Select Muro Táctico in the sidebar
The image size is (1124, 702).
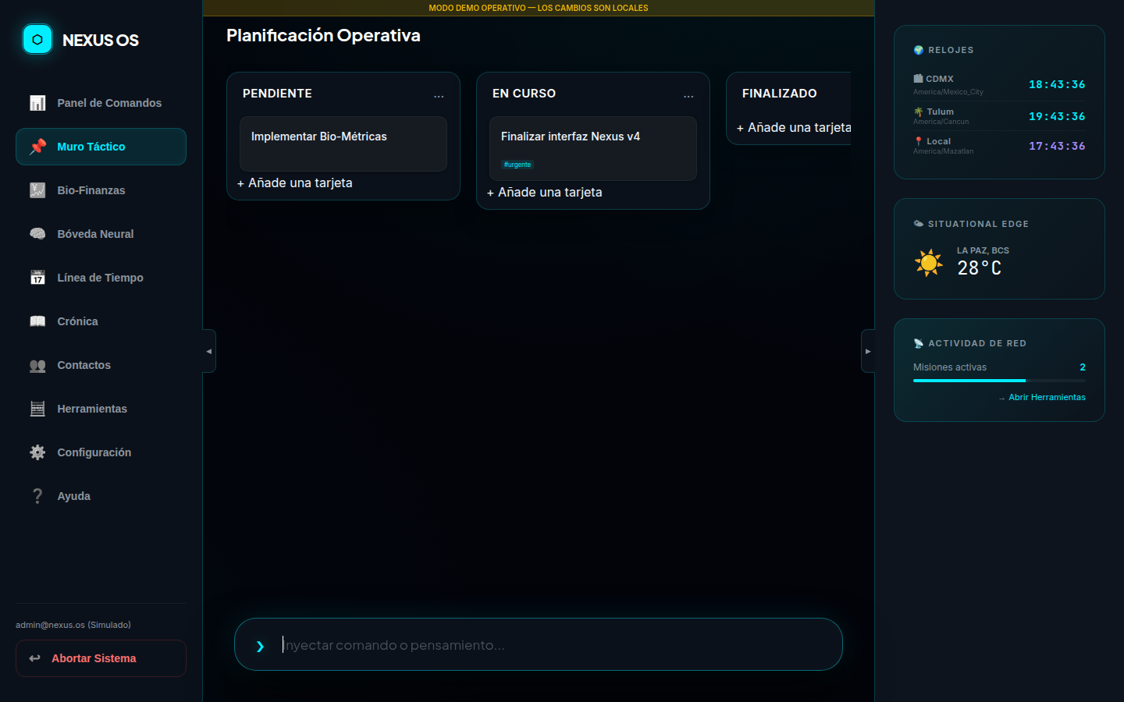click(x=101, y=147)
